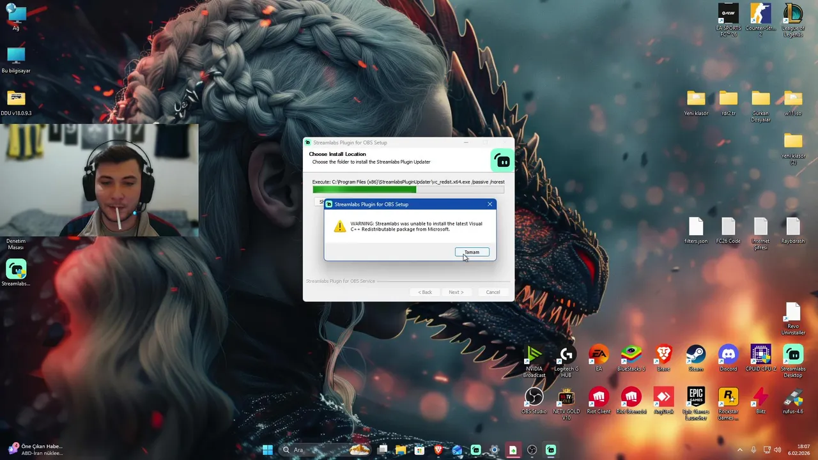Screen dimensions: 818x460
Task: Select OBS Studio desktop shortcut
Action: click(534, 401)
